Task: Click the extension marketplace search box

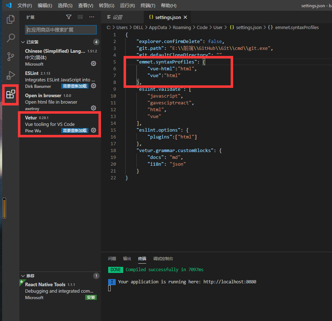Action: [x=61, y=30]
